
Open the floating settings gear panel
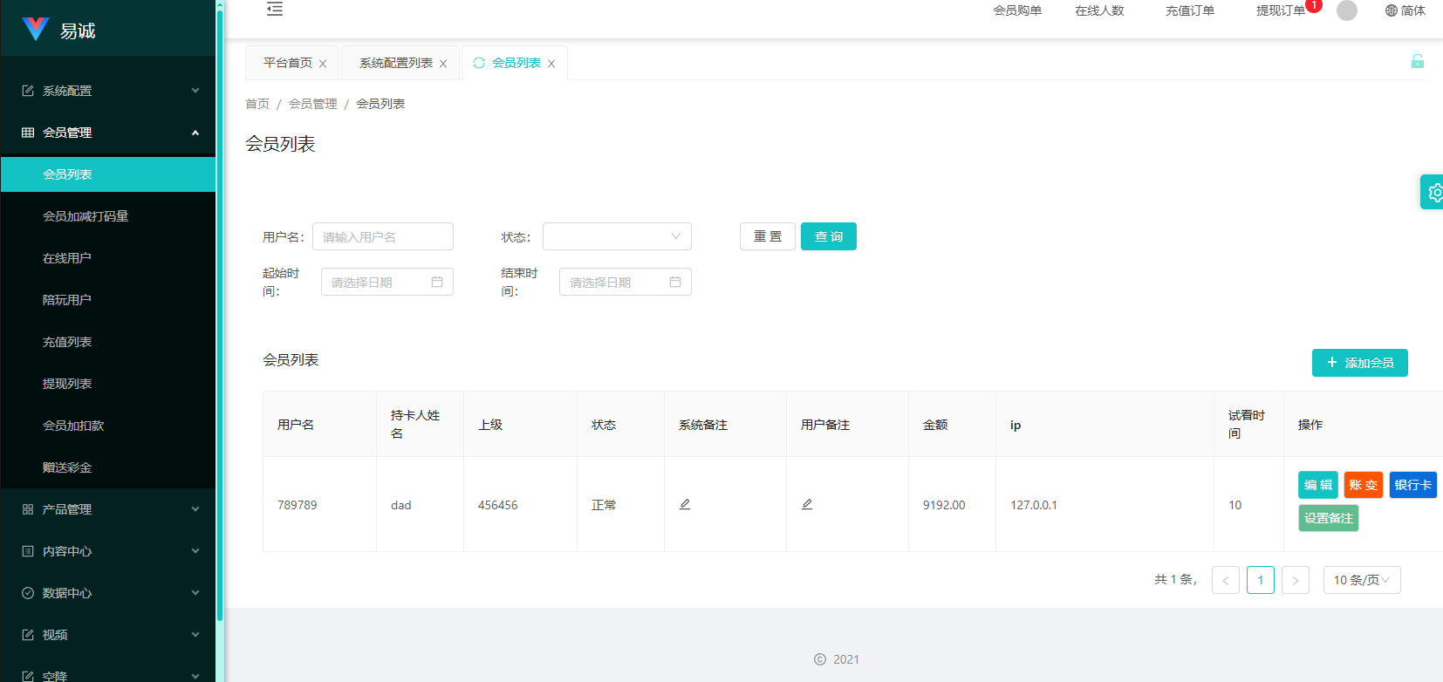coord(1433,192)
